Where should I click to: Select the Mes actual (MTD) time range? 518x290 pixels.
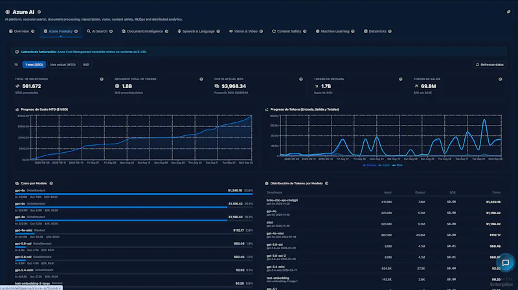click(63, 65)
